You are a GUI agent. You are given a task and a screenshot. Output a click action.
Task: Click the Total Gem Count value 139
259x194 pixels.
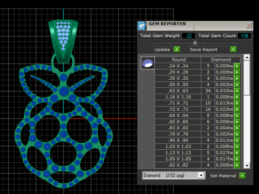coord(244,36)
